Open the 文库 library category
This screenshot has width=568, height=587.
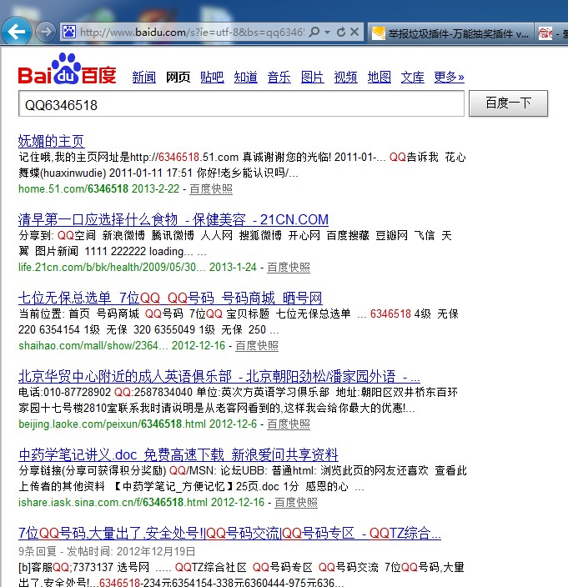(x=413, y=77)
